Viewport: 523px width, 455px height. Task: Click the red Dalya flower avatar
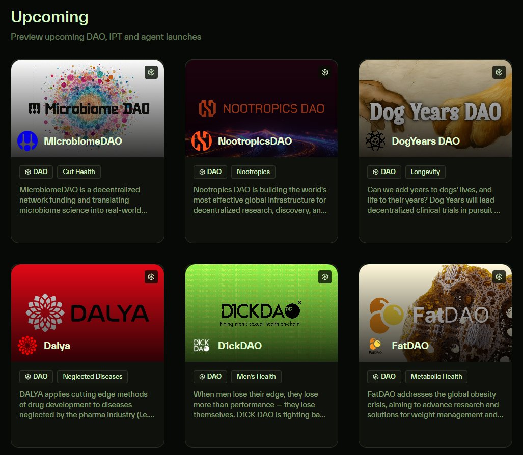coord(27,346)
